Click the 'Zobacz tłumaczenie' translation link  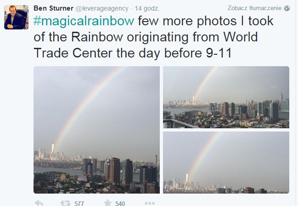pyautogui.click(x=254, y=8)
